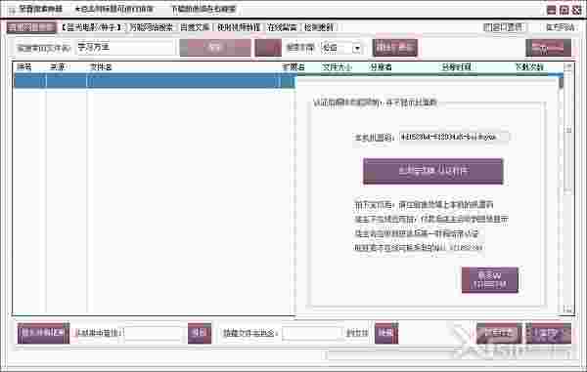Screen dimensions: 587x372
Task: Open the 百度文库 tab
Action: tap(195, 27)
